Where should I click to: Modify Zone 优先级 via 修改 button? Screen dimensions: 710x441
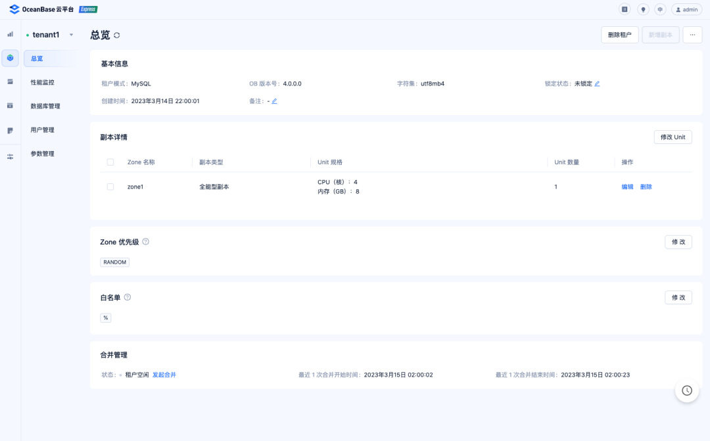coord(678,242)
